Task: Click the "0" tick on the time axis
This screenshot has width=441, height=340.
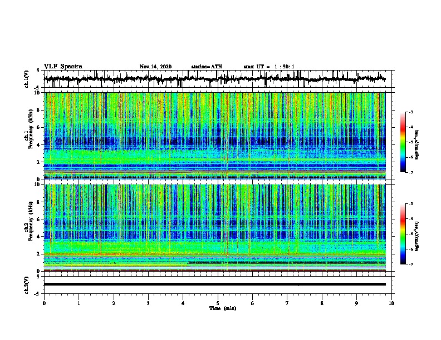Action: click(44, 303)
